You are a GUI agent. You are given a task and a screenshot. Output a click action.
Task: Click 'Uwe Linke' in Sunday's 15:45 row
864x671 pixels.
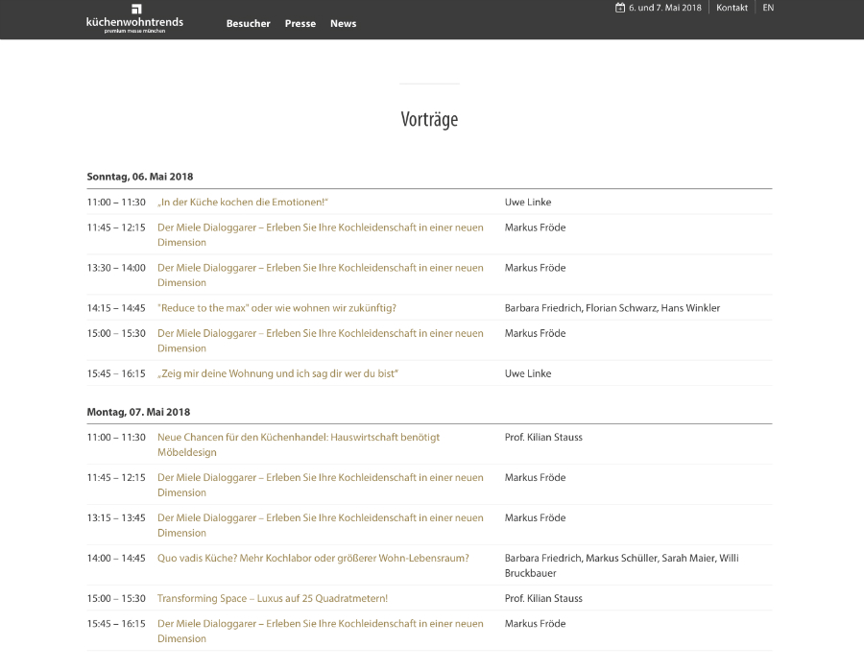[x=528, y=373]
